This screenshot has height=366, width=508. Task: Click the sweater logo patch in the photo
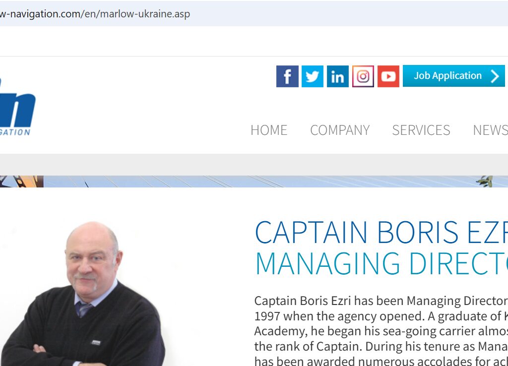pos(96,342)
